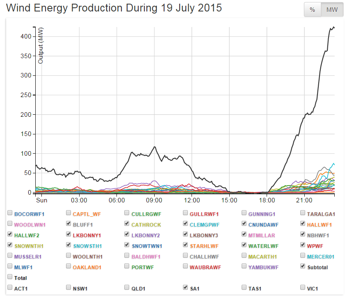Click the 09:00 peak on subtotal line
The image size is (347, 297).
(x=154, y=147)
